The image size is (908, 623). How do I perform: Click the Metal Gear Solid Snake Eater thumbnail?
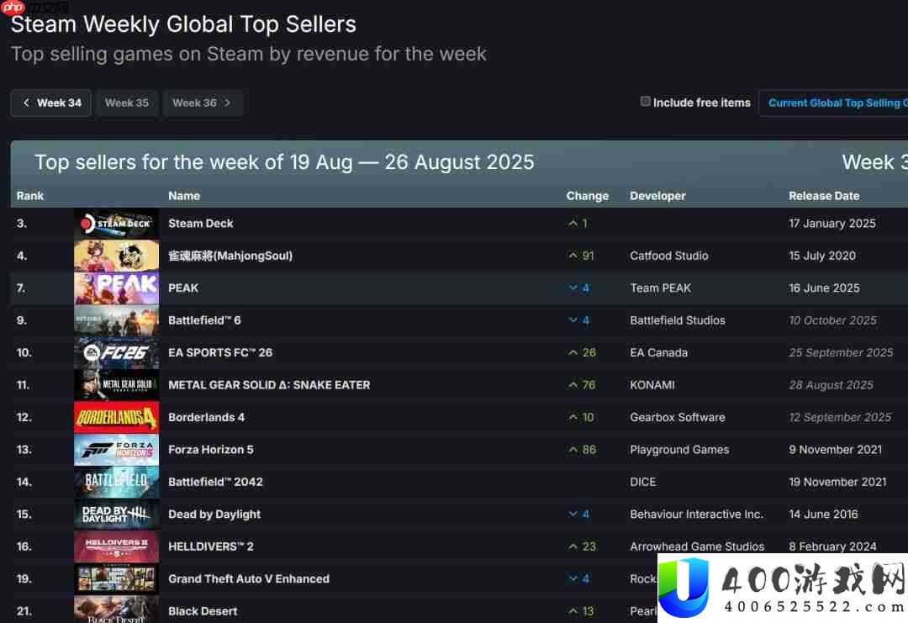coord(116,385)
